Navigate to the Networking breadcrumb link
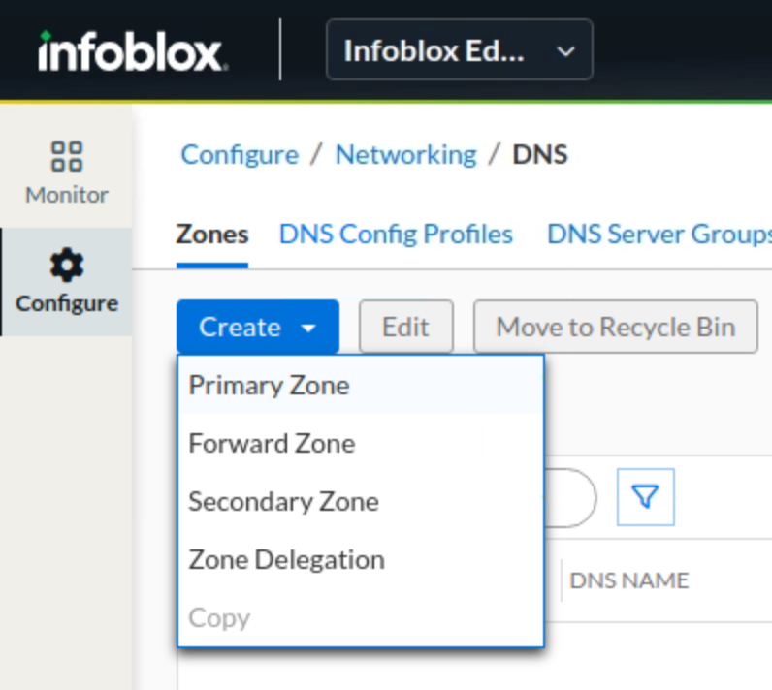This screenshot has width=772, height=690. (405, 155)
